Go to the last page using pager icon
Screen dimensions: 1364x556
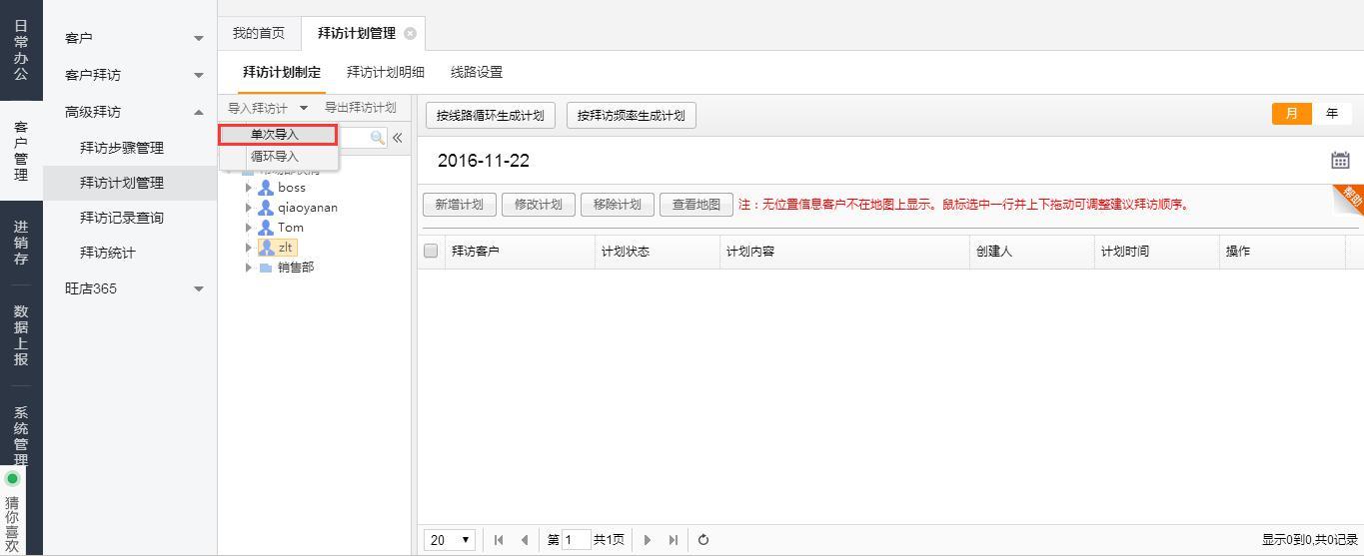(x=674, y=540)
